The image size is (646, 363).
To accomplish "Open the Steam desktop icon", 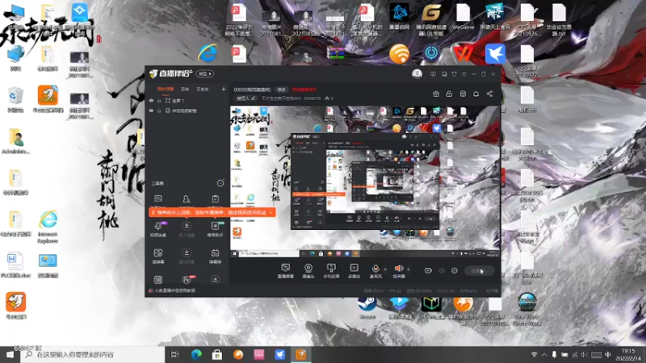I will click(x=367, y=307).
